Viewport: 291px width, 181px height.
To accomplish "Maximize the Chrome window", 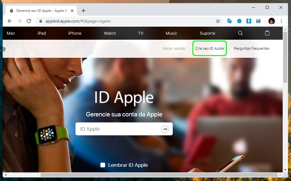I will click(x=267, y=8).
